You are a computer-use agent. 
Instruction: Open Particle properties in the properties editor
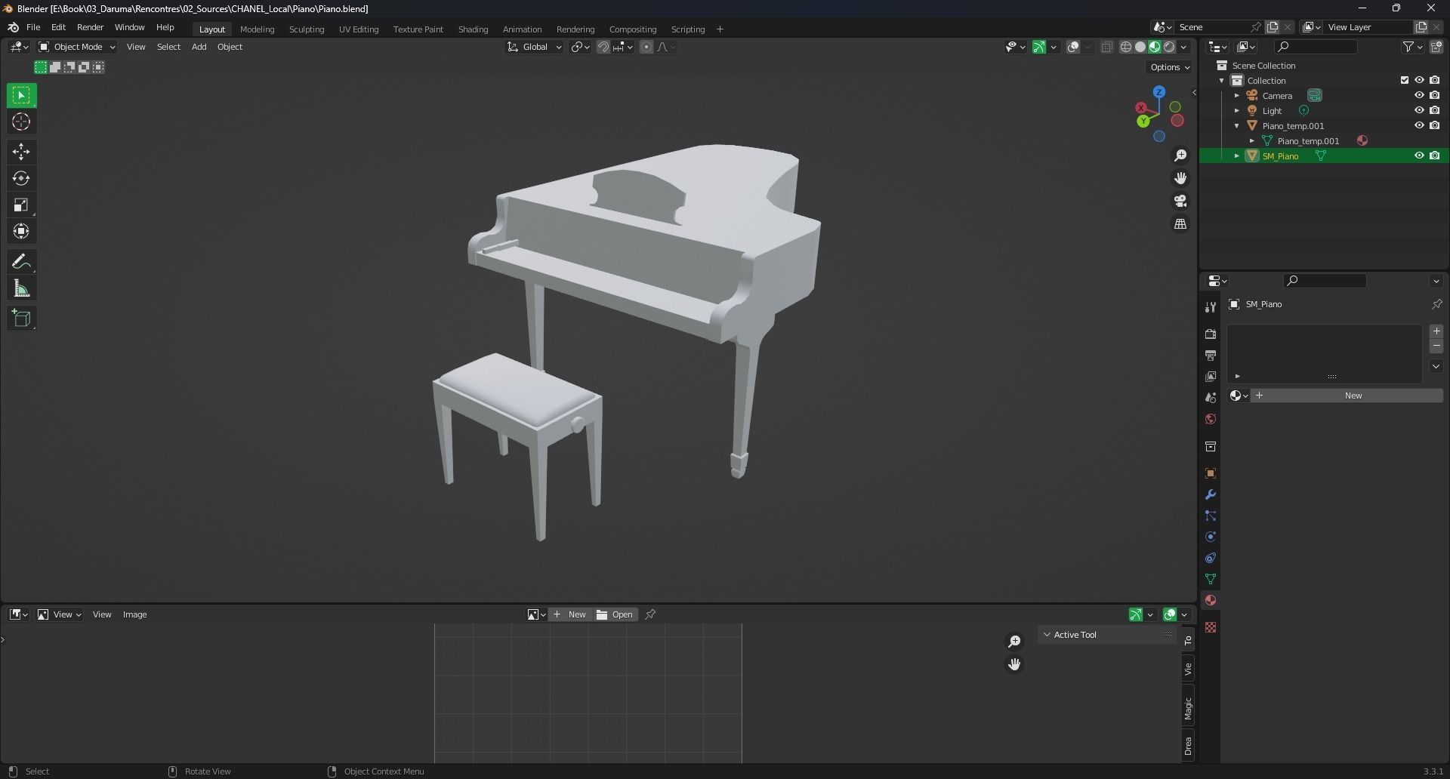1210,516
